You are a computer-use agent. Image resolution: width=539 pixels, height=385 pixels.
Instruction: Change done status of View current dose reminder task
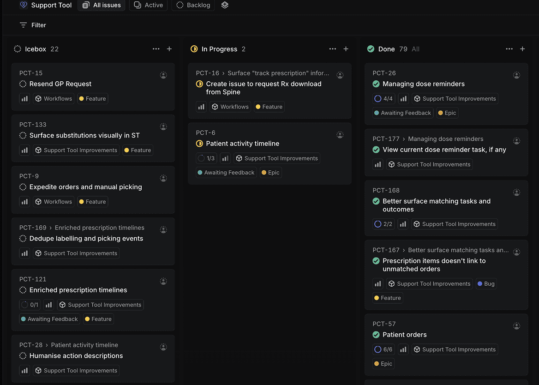pyautogui.click(x=376, y=150)
